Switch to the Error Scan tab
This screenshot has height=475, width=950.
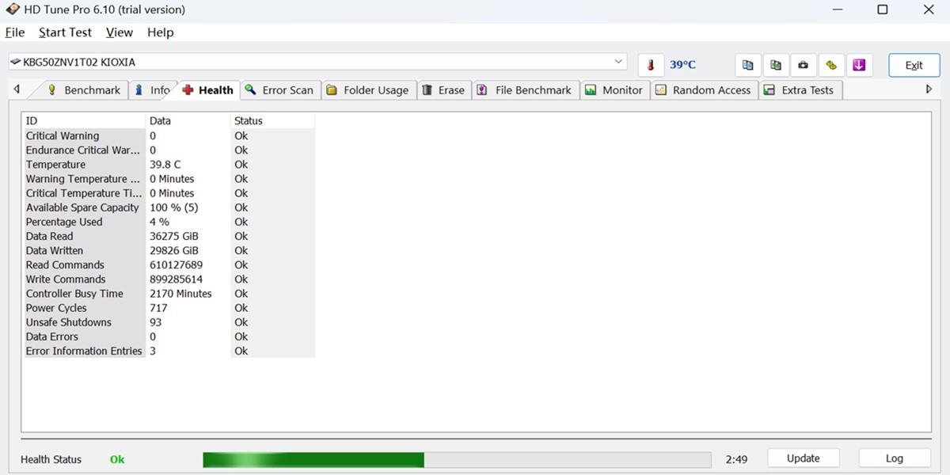[x=279, y=90]
